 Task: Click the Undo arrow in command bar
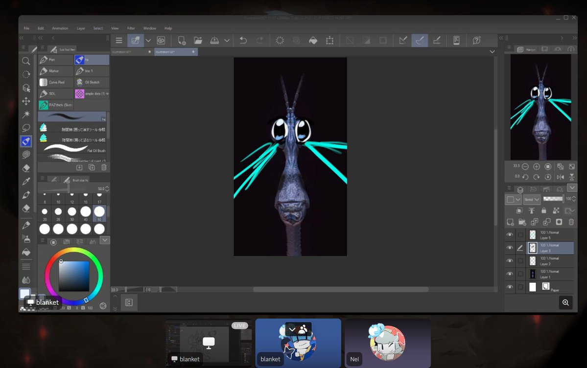point(243,41)
